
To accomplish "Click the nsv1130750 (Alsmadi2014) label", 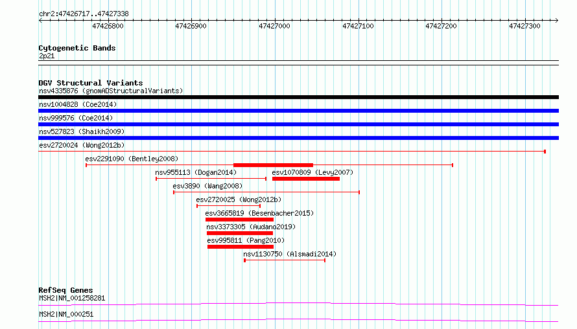I will click(x=290, y=254).
